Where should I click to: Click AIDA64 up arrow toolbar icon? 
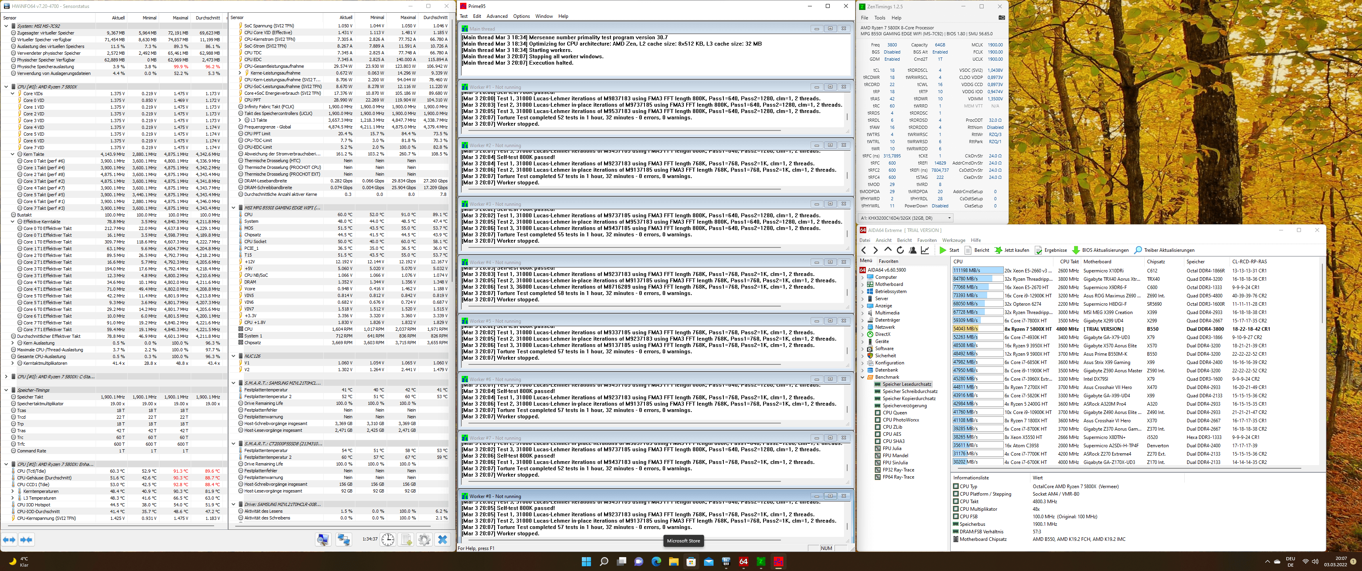(888, 250)
